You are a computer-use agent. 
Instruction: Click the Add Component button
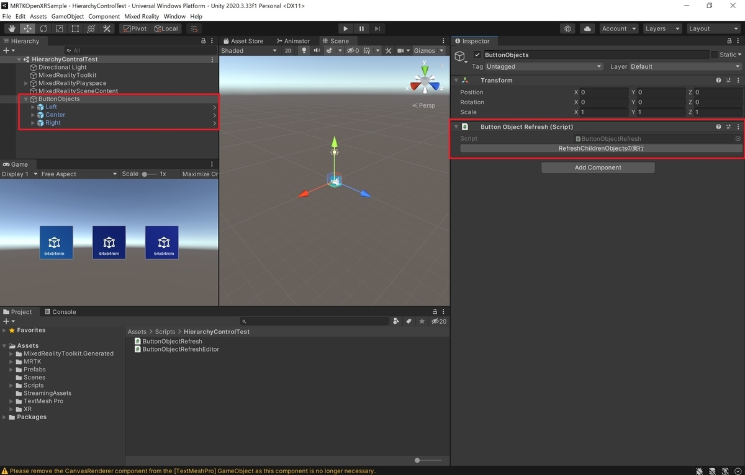[x=598, y=167]
